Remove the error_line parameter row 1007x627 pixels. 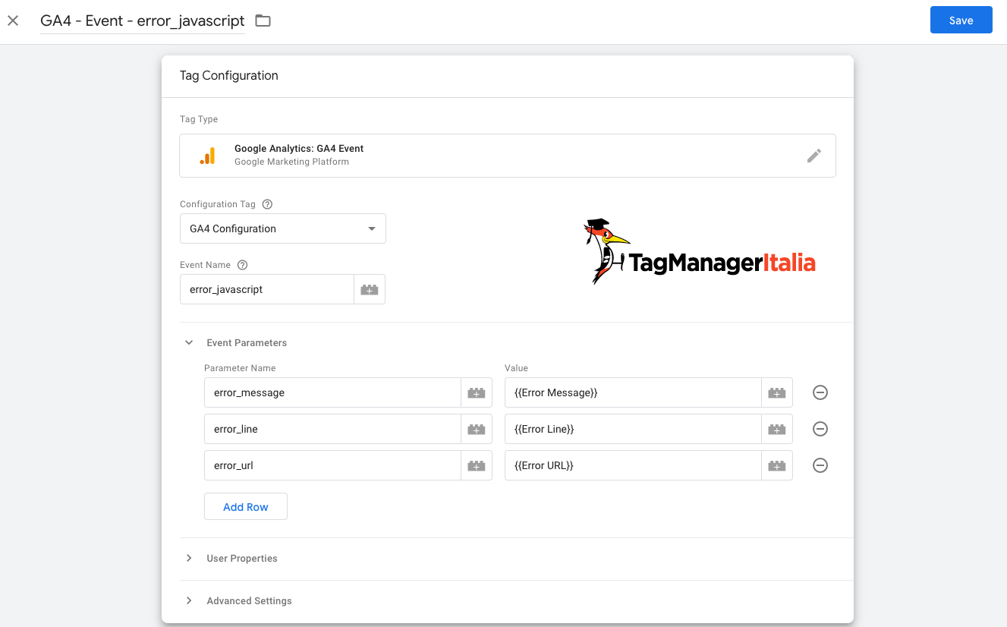pyautogui.click(x=820, y=429)
